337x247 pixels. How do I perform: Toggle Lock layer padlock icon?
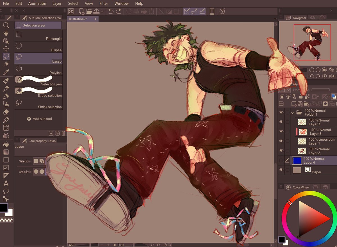pos(301,97)
